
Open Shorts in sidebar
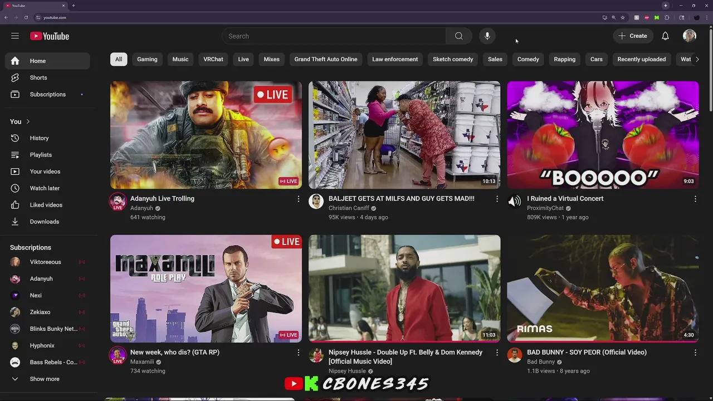click(47, 77)
